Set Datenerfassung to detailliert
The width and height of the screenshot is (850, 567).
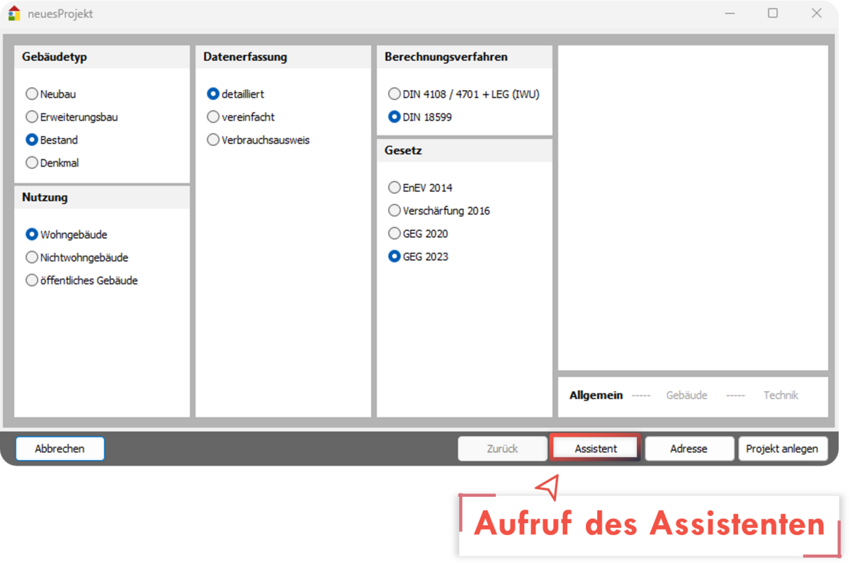(x=213, y=94)
